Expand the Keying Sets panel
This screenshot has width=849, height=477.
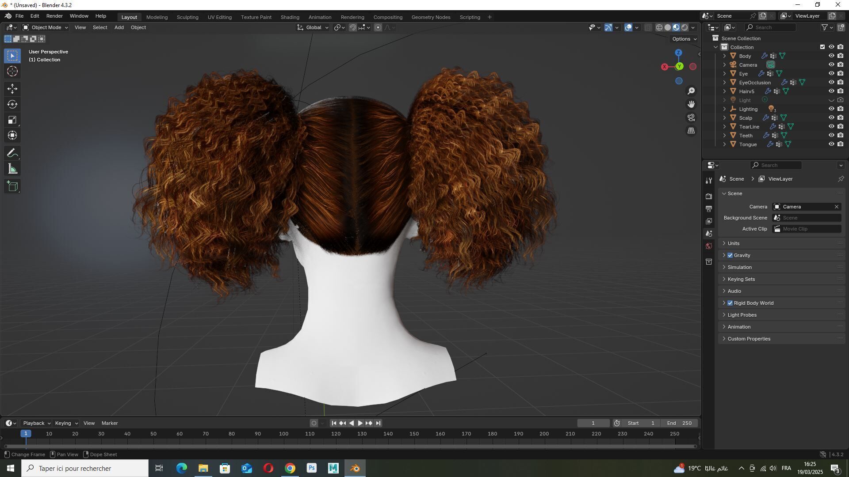click(781, 279)
